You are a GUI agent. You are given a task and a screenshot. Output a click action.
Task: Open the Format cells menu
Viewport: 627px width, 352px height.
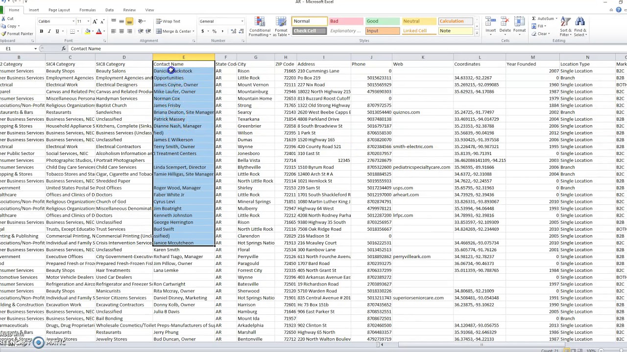(519, 26)
